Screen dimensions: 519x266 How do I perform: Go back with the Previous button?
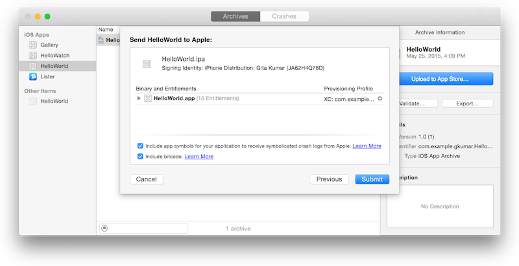(329, 179)
